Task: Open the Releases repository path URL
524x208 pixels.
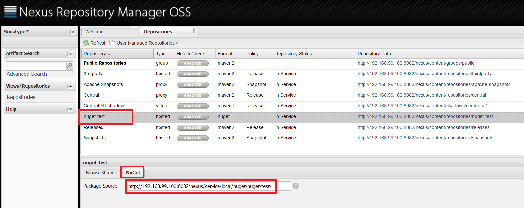Action: tap(423, 127)
